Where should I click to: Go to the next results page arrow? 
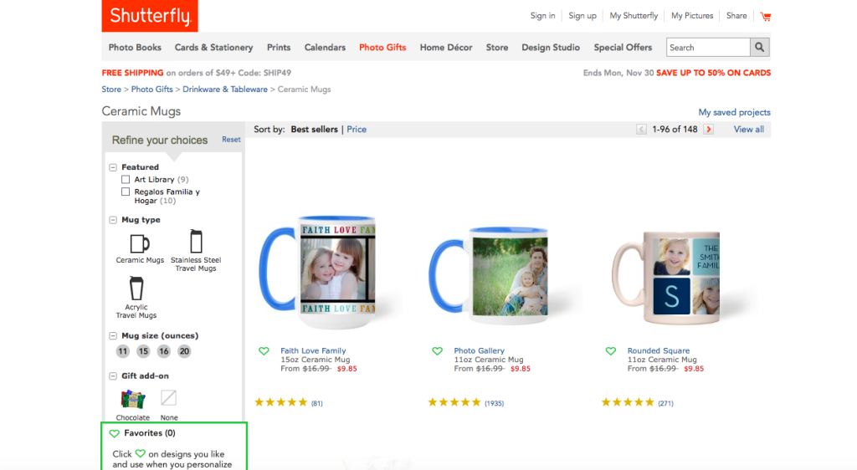(x=709, y=130)
